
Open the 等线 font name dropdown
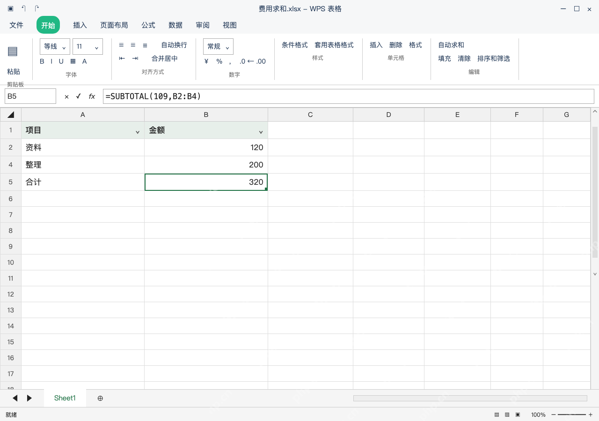coord(55,46)
